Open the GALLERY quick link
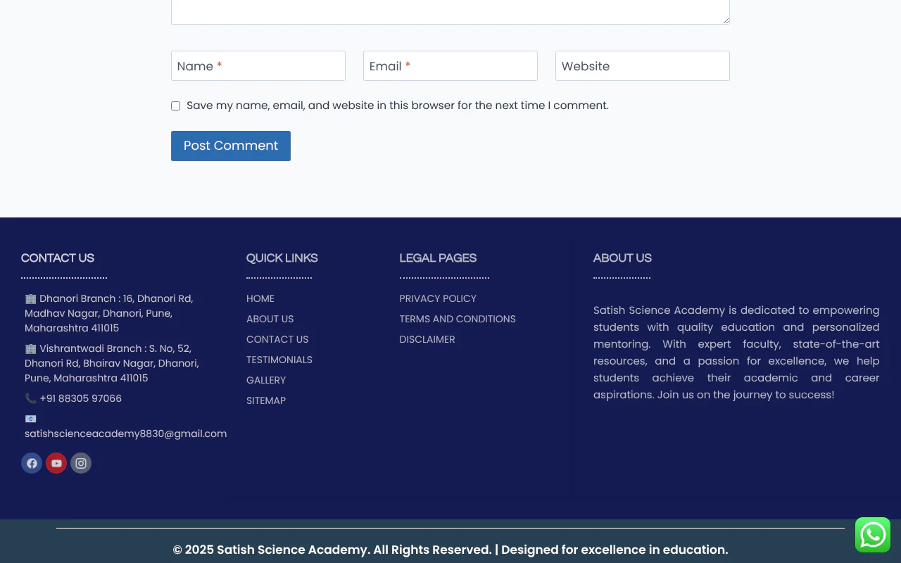The height and width of the screenshot is (563, 901). 266,380
